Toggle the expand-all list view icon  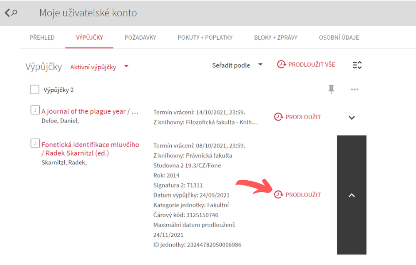tap(357, 65)
